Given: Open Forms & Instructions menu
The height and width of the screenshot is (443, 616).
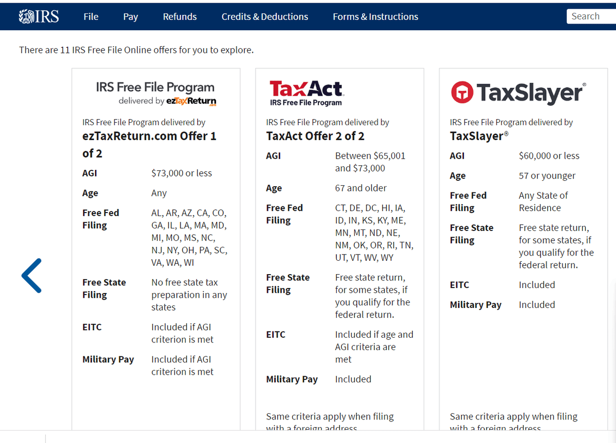Looking at the screenshot, I should 375,16.
